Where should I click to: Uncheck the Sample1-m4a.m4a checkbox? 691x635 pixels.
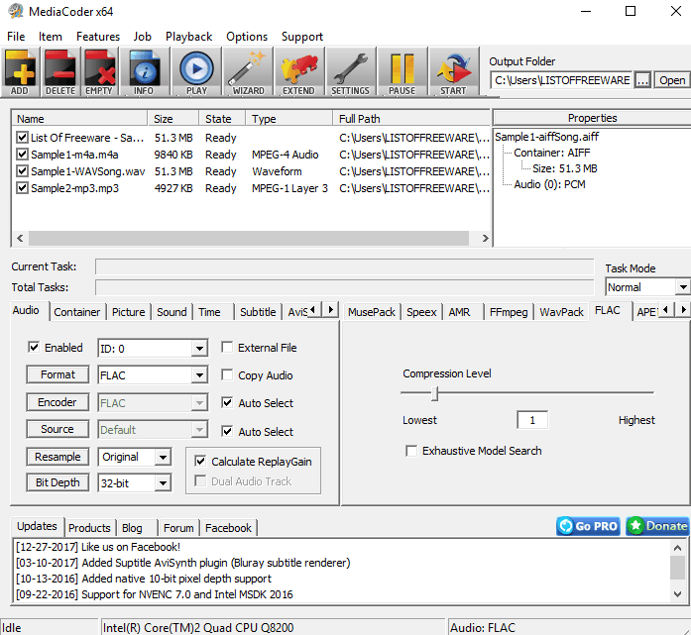pos(22,155)
